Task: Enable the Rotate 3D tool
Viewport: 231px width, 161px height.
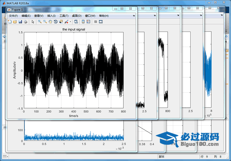Action: click(56, 22)
